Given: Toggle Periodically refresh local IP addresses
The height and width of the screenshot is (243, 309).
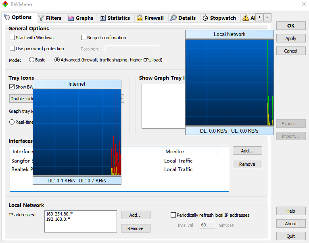Looking at the screenshot, I should click(x=173, y=215).
